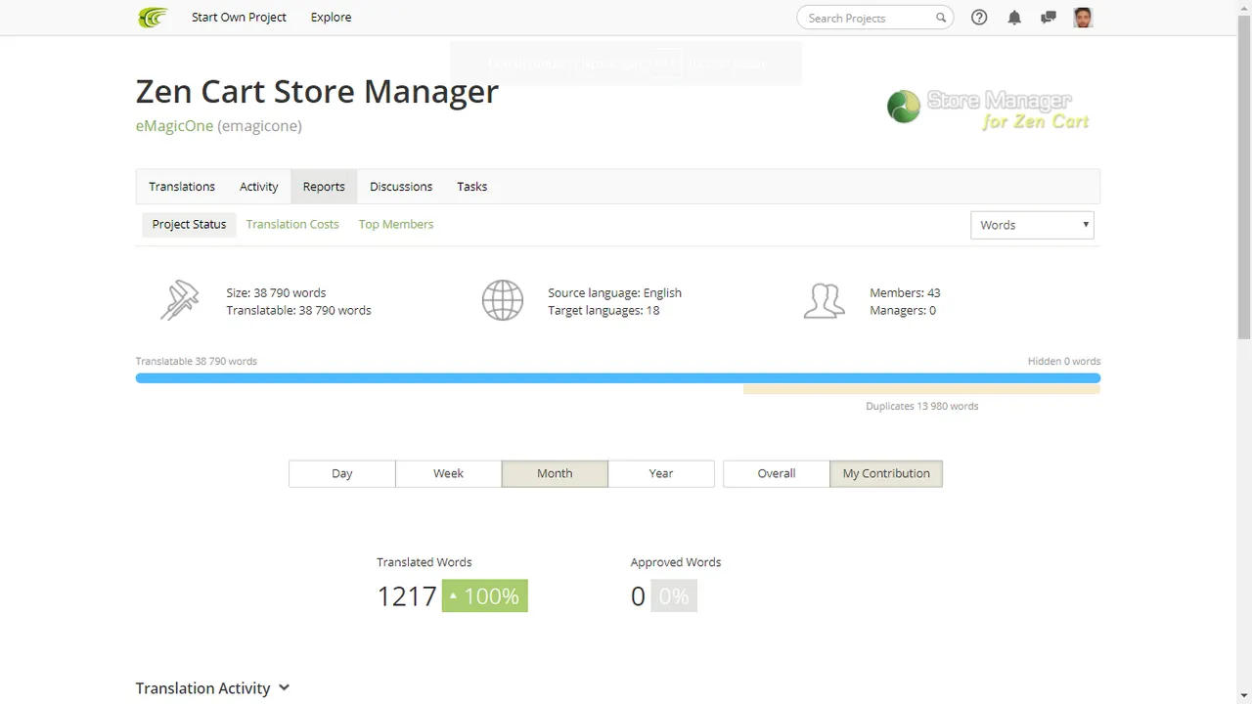Click the 'Source language: English' text

(614, 292)
